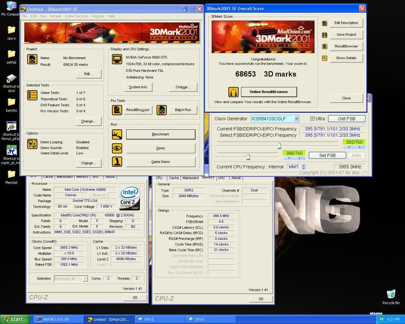The width and height of the screenshot is (405, 324).
Task: Click the Save Project button
Action: [346, 34]
